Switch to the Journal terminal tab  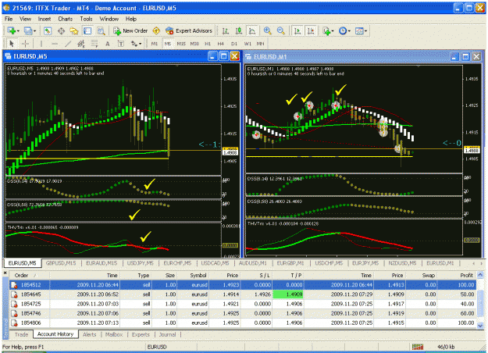coord(167,334)
